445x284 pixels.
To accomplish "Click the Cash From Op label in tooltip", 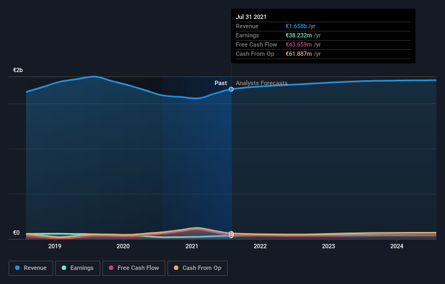I will (x=255, y=54).
